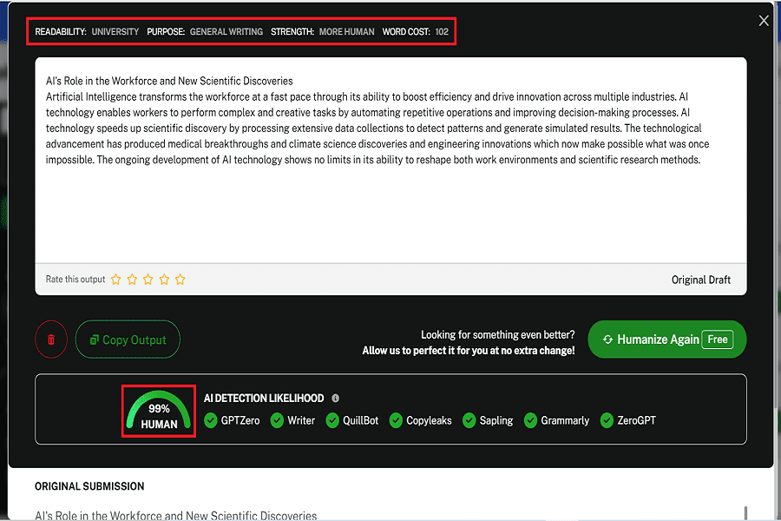Click the Copy Output button
The image size is (781, 521).
click(x=128, y=340)
